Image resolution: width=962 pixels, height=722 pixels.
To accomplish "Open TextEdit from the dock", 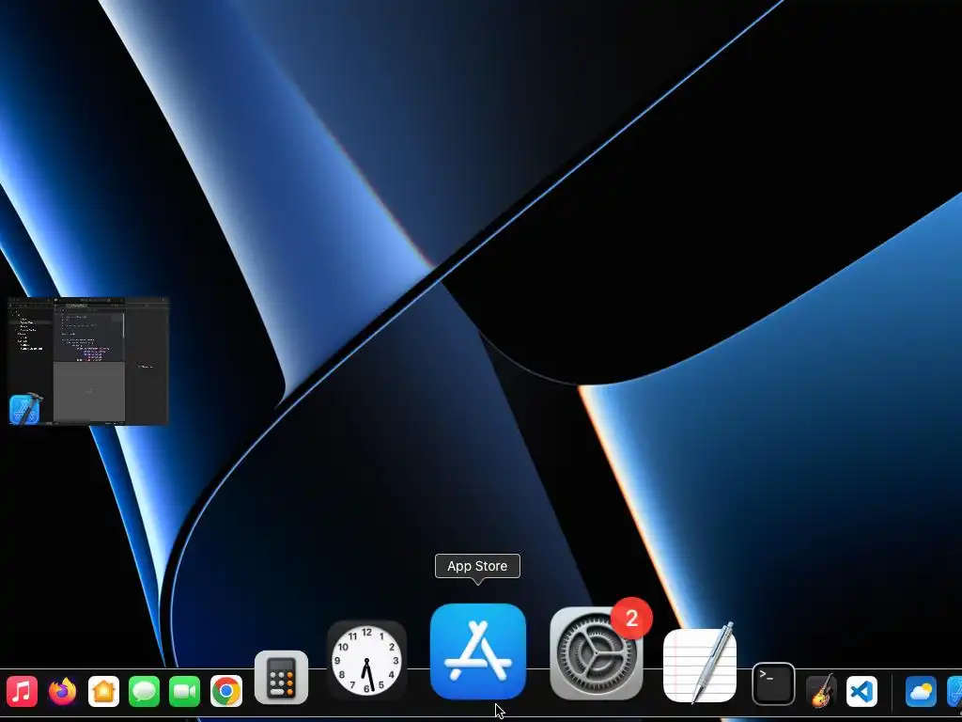I will [700, 665].
